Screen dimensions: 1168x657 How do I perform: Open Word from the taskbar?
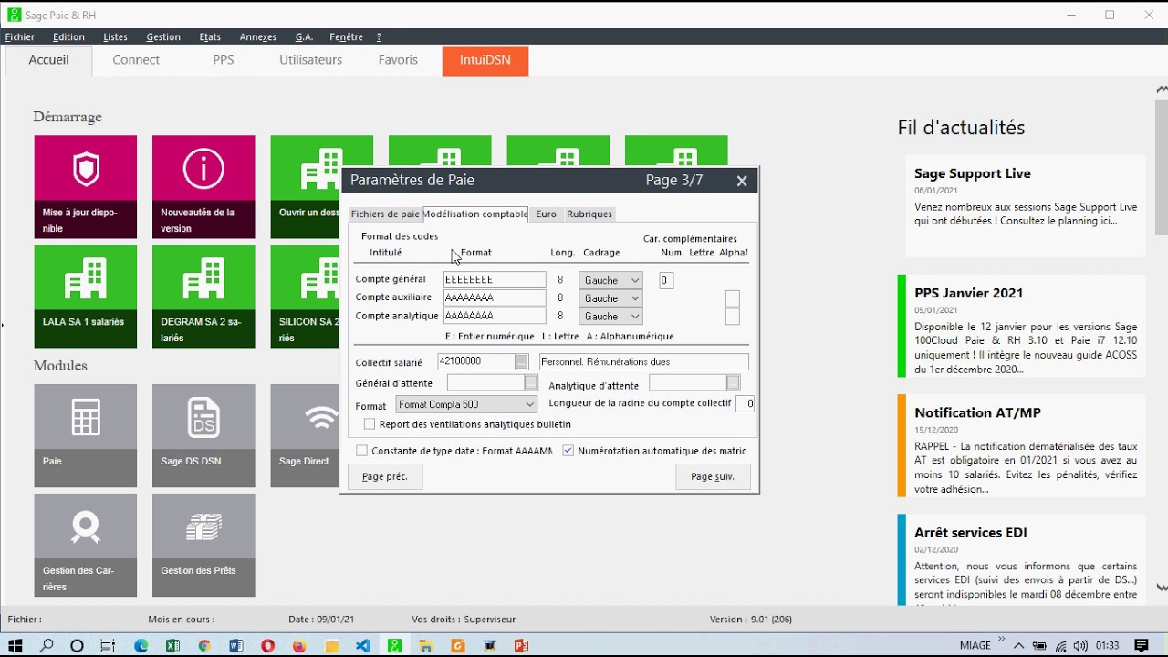click(236, 645)
